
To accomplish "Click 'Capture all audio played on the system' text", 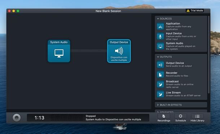I will tap(181, 48).
